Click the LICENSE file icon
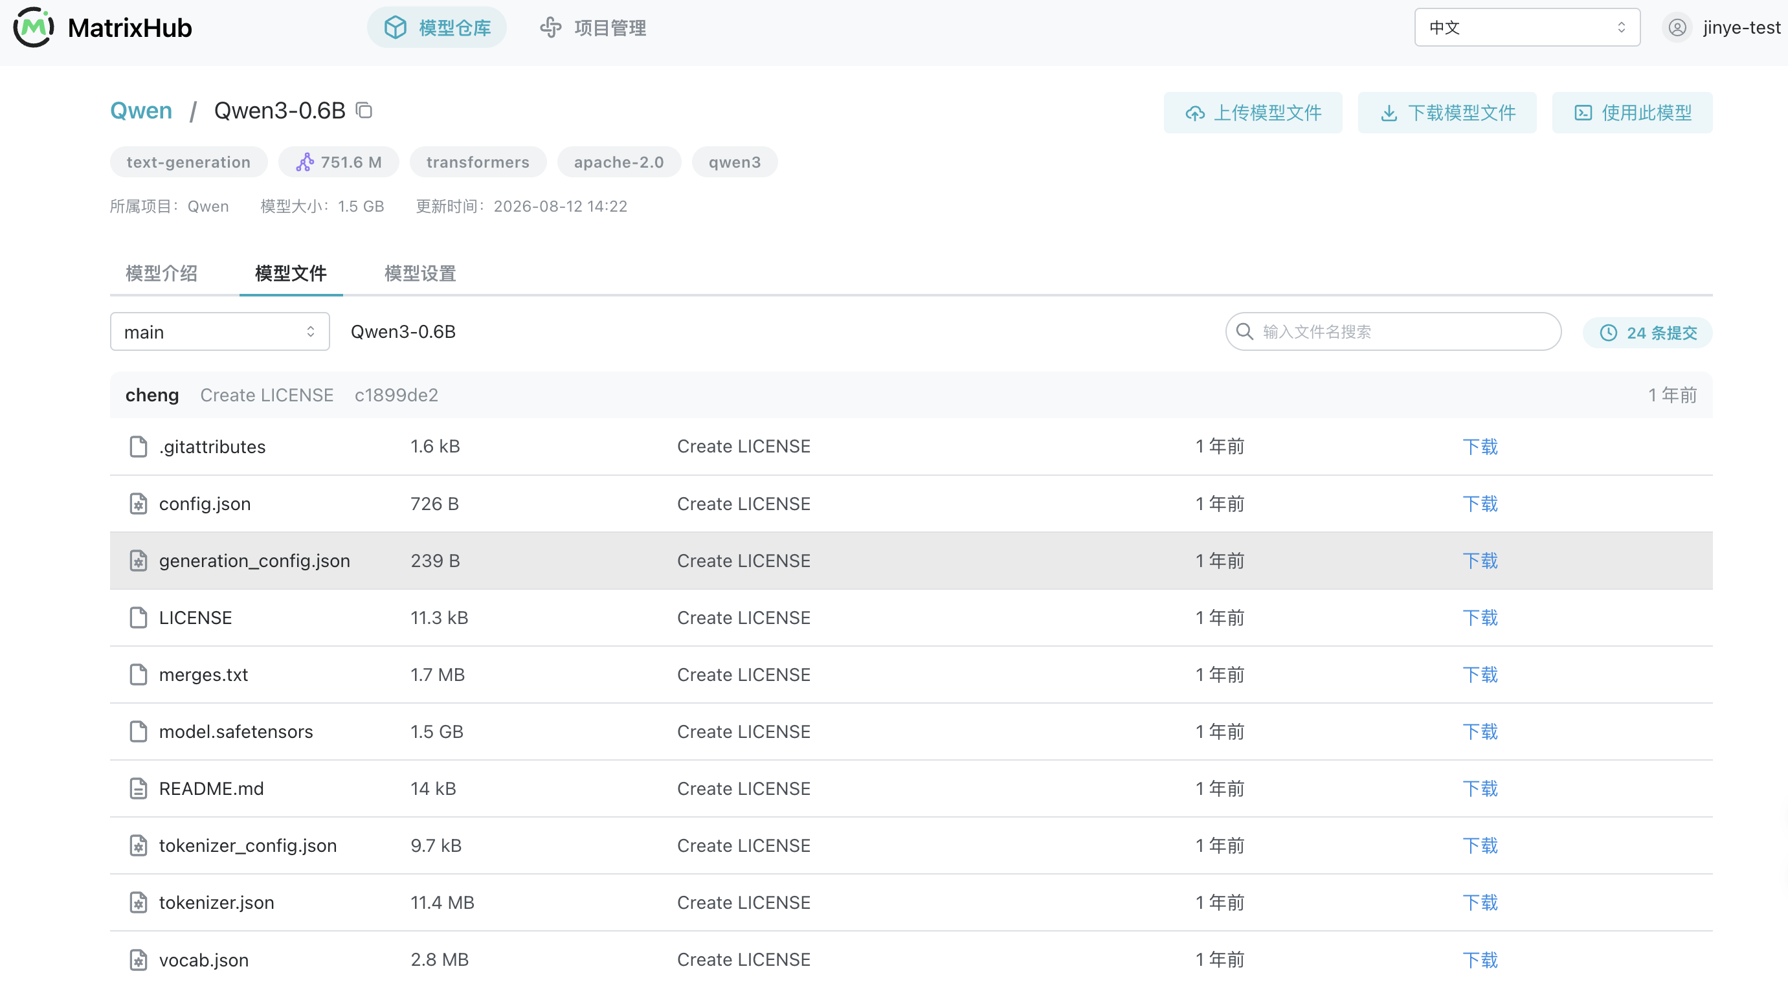Screen dimensions: 1788x993 pyautogui.click(x=139, y=617)
